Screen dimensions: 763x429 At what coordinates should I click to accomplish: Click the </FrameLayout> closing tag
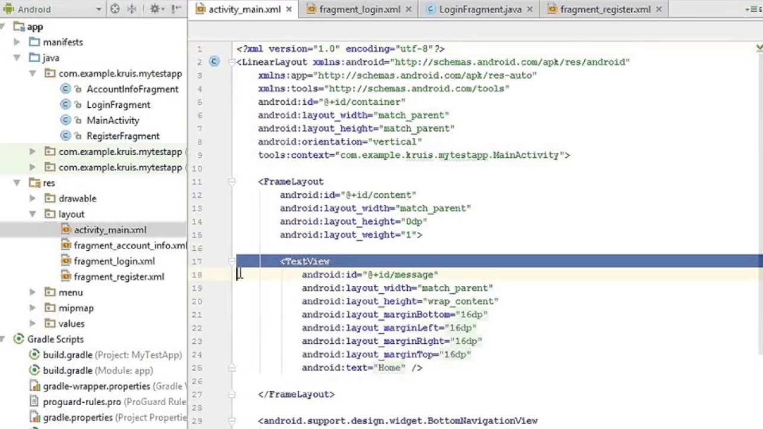pos(296,394)
